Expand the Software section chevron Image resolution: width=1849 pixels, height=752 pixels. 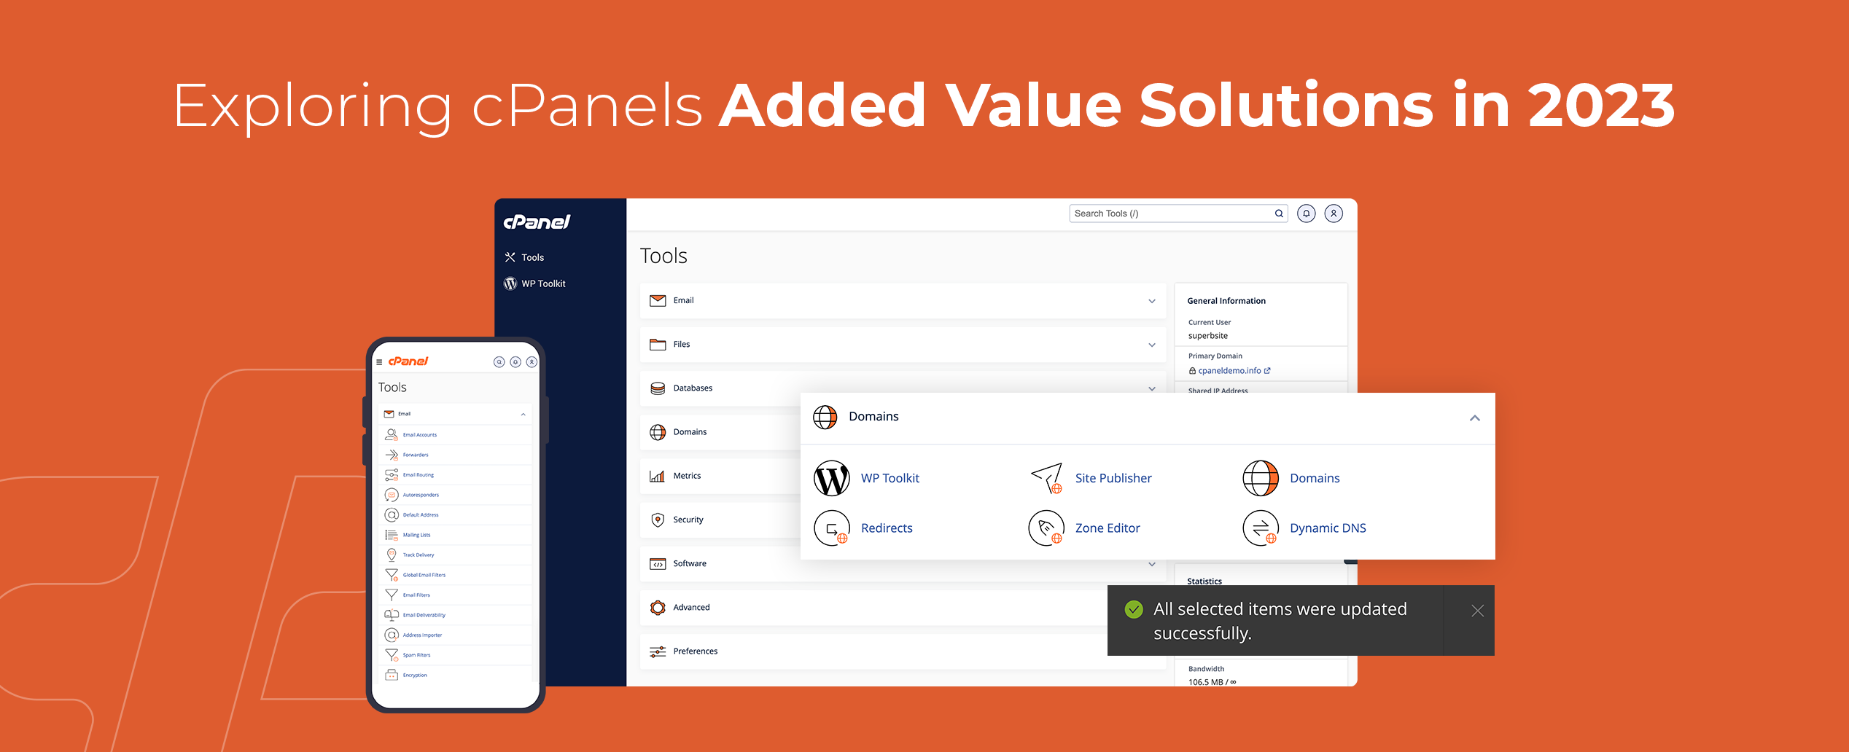(1152, 564)
